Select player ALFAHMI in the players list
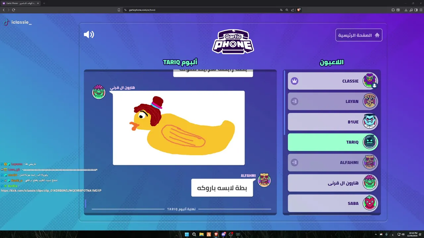The width and height of the screenshot is (424, 238). pyautogui.click(x=333, y=163)
